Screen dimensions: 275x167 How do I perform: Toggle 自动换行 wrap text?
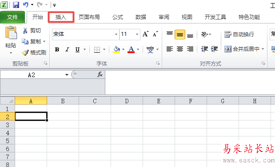(x=239, y=34)
